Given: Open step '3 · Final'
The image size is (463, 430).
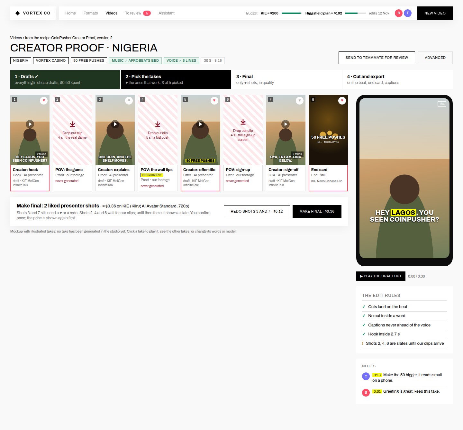Looking at the screenshot, I should 287,79.
